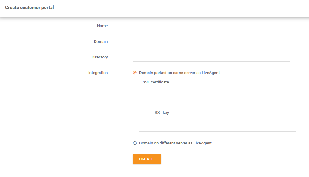Focus the SSL certificate text area
This screenshot has width=309, height=177.
tap(217, 94)
